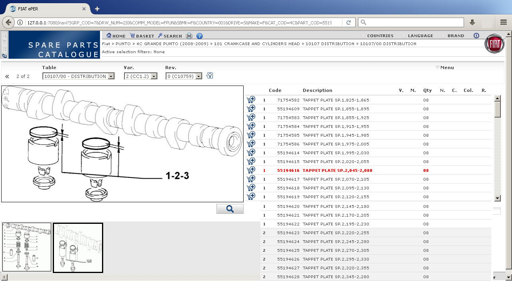Reload the page with refresh button
Screen dimensions: 512x281
click(x=349, y=22)
